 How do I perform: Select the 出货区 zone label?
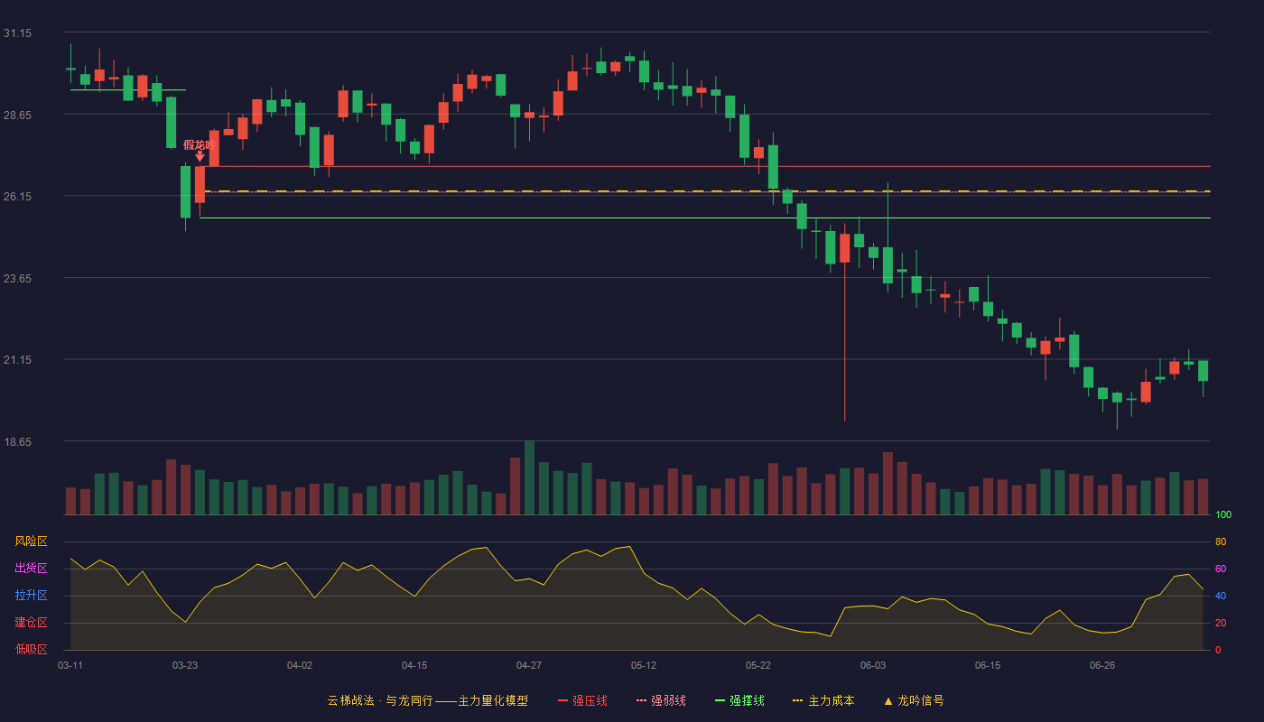click(31, 569)
